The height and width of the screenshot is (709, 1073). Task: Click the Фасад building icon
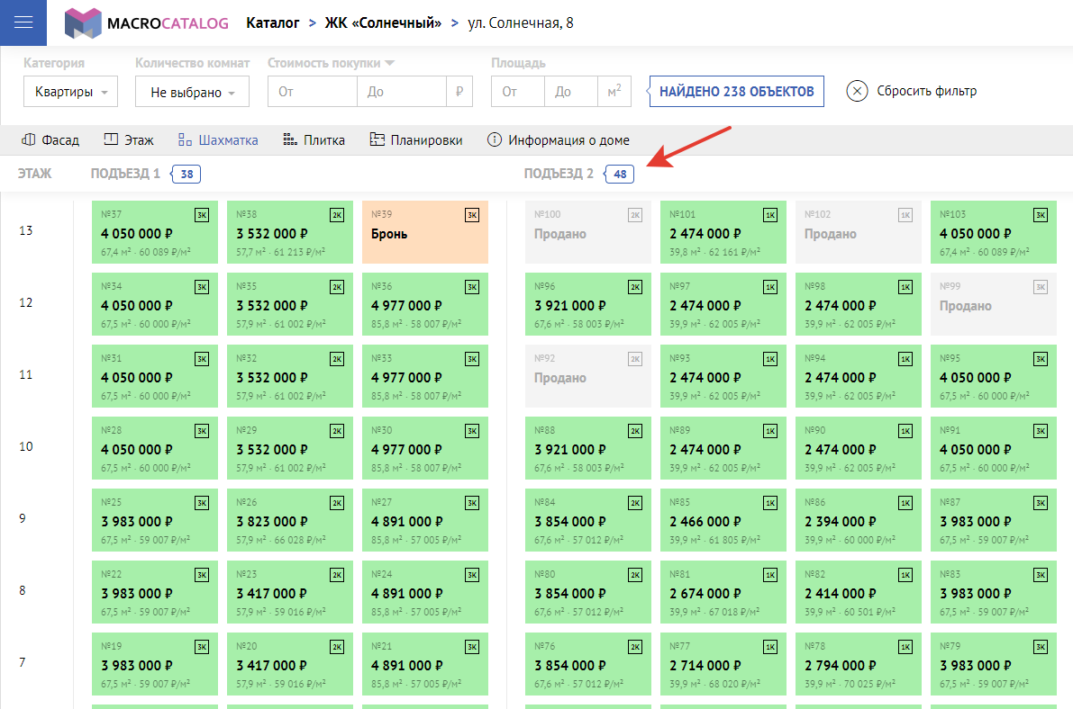(x=28, y=139)
